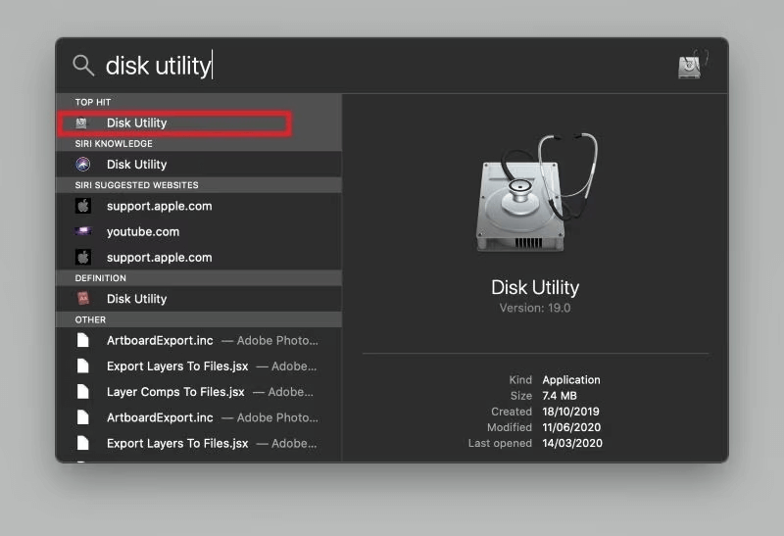Open support.apple.com listed above youtube.com

click(159, 206)
